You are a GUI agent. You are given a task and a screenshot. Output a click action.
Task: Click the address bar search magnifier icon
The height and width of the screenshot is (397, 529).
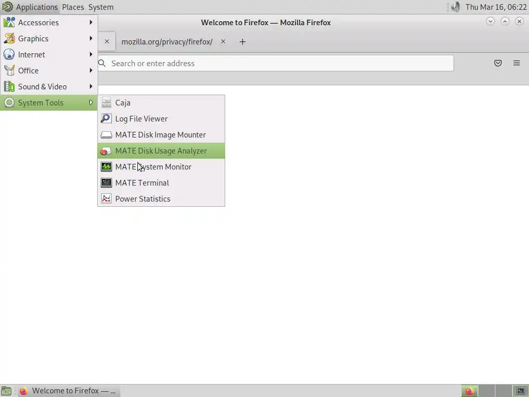pyautogui.click(x=102, y=63)
